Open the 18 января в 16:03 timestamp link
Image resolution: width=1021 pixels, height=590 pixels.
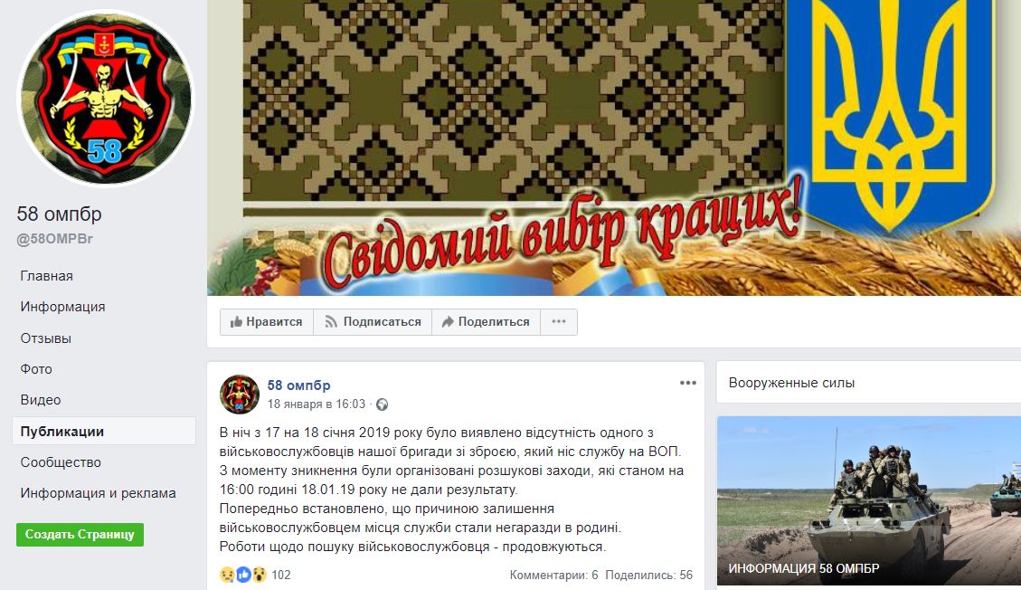coord(317,404)
